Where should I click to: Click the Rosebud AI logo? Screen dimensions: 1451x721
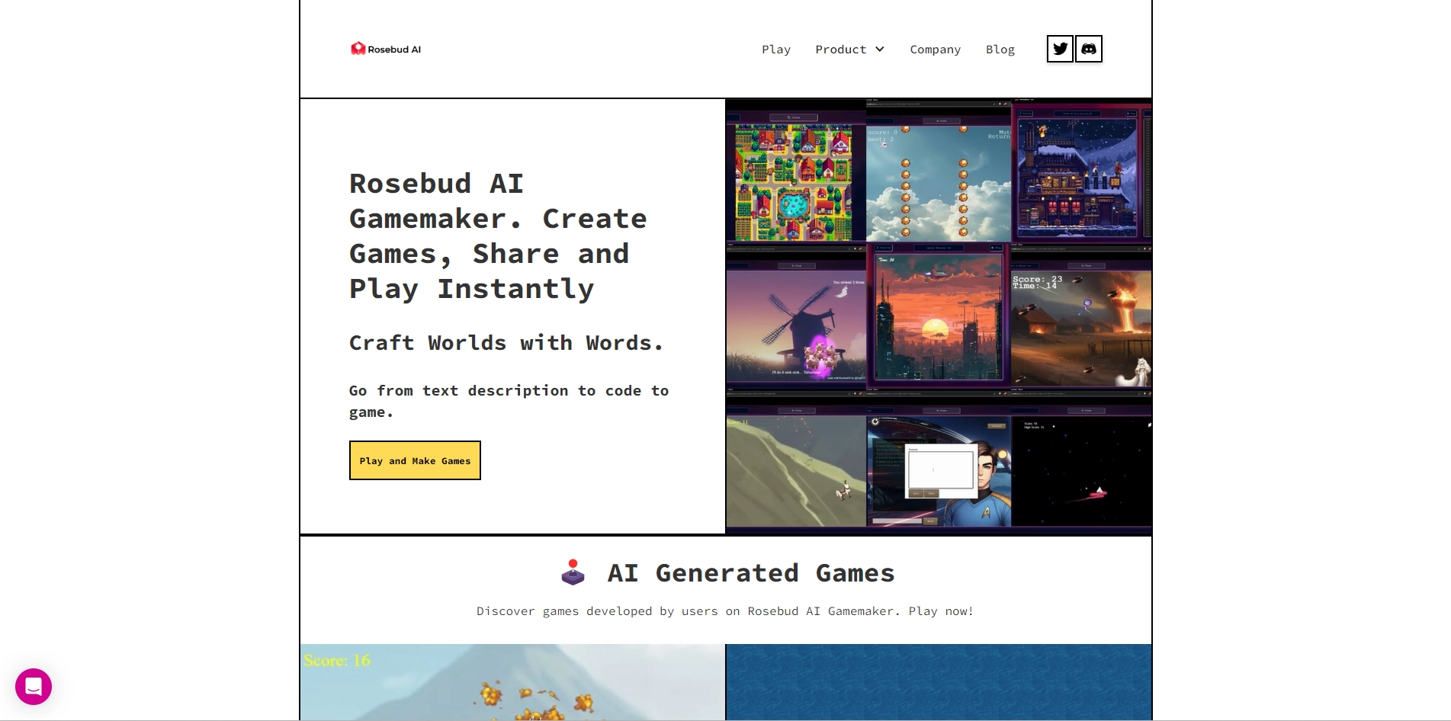click(386, 49)
